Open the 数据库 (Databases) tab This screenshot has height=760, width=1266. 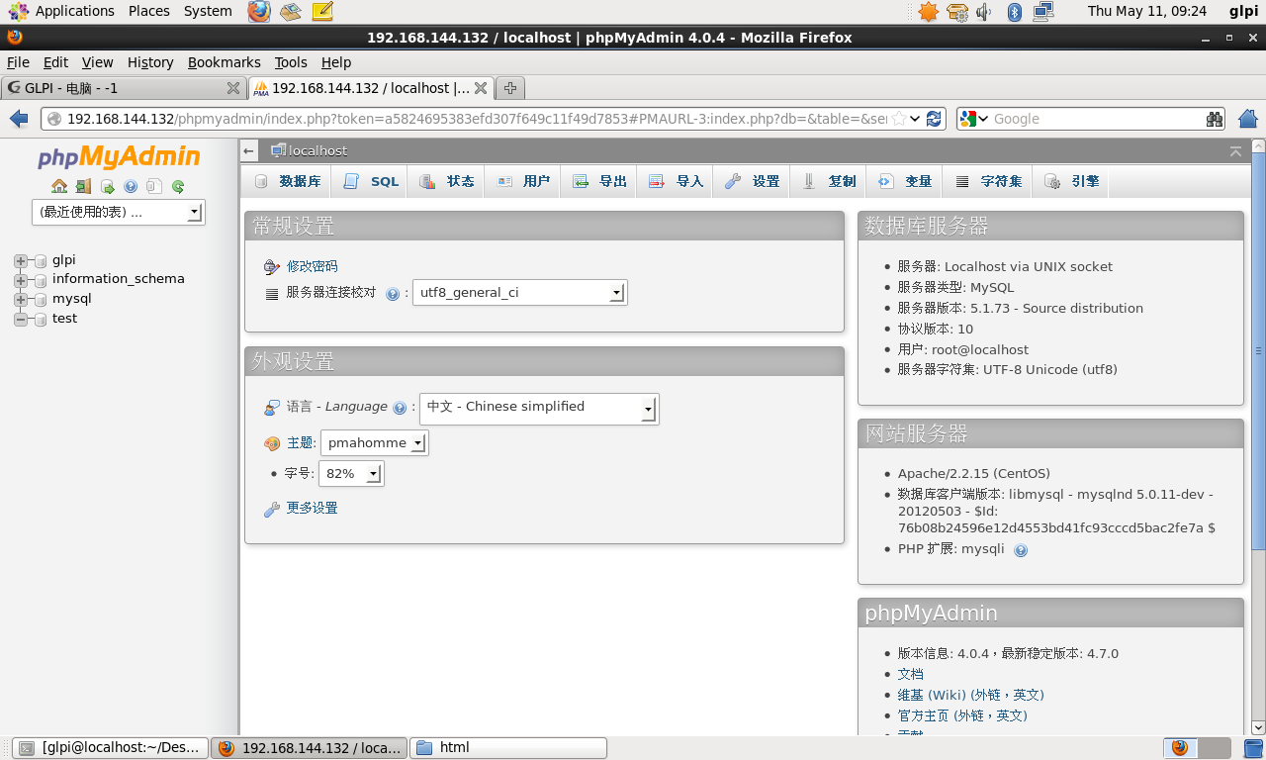pos(288,182)
